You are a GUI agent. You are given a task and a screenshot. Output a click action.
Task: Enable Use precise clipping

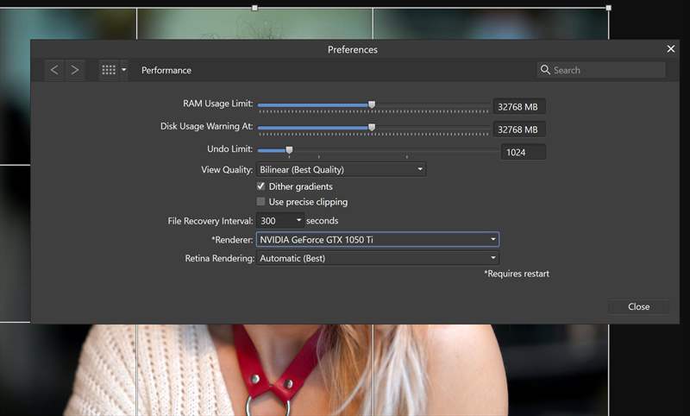click(261, 202)
